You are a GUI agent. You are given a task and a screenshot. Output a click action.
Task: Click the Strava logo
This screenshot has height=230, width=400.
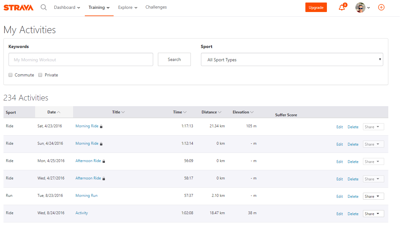(18, 7)
